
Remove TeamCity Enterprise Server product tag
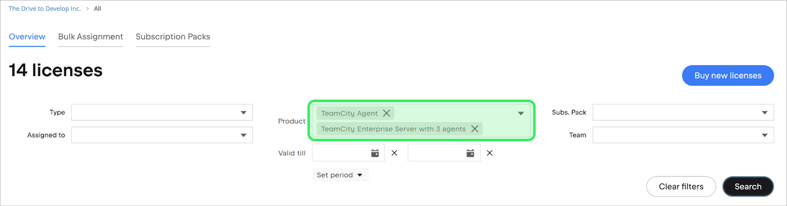point(475,129)
